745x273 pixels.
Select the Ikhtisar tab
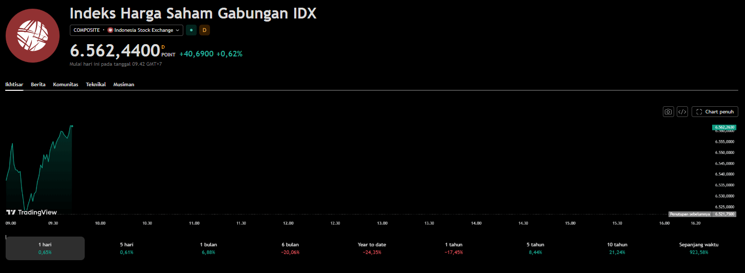coord(14,84)
